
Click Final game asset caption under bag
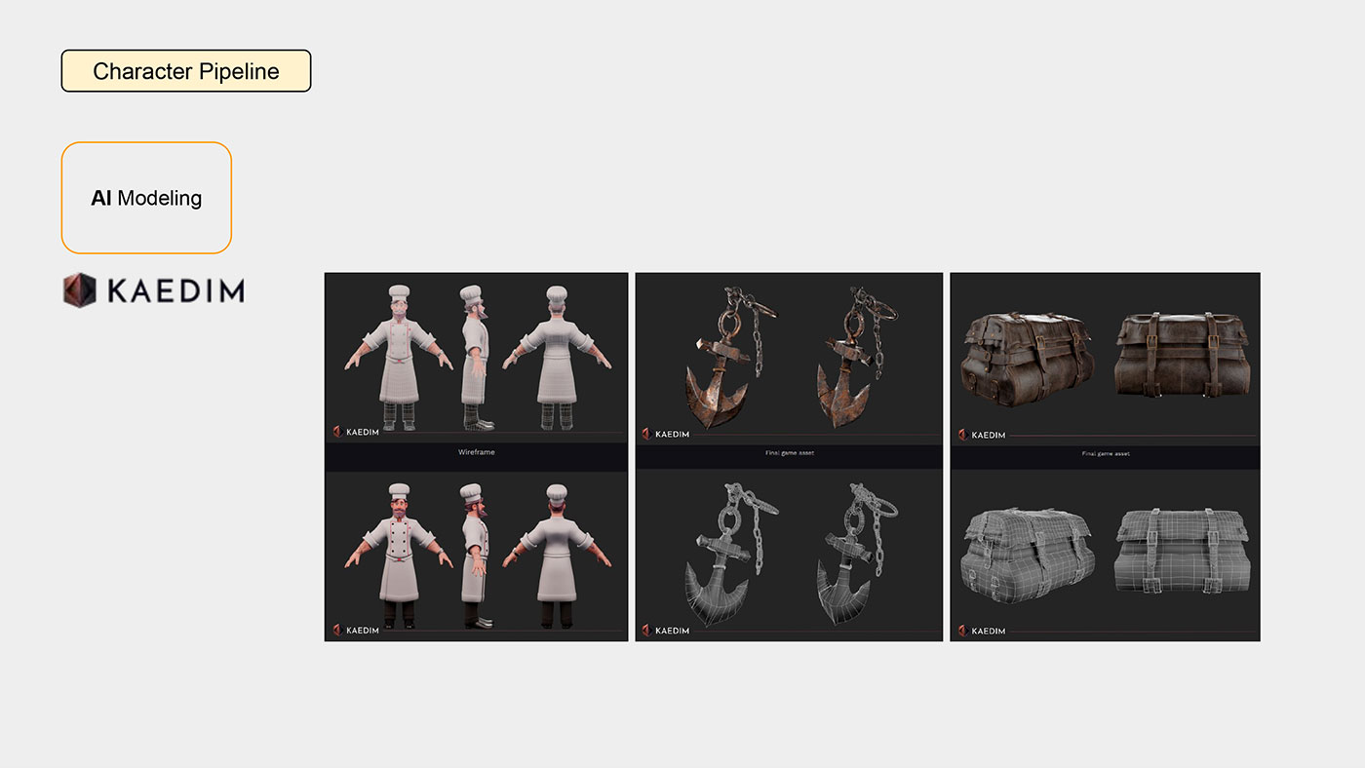click(x=1106, y=453)
